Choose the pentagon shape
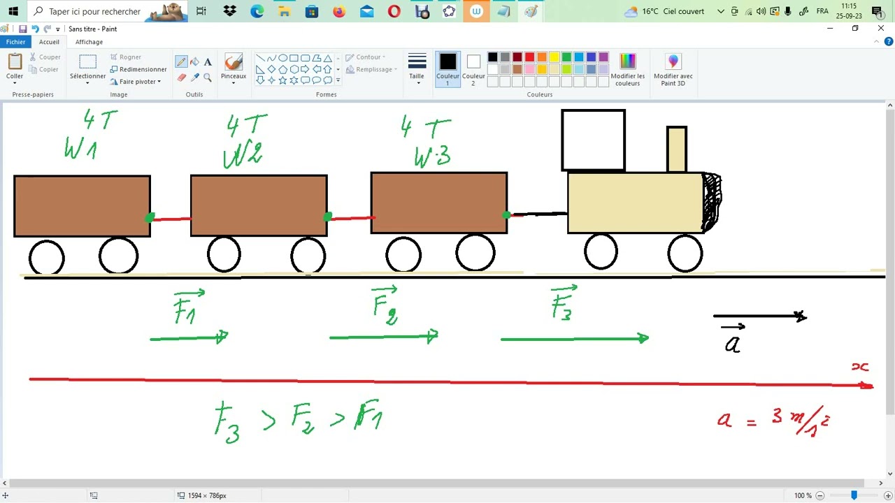Viewport: 895px width, 503px height. point(282,69)
